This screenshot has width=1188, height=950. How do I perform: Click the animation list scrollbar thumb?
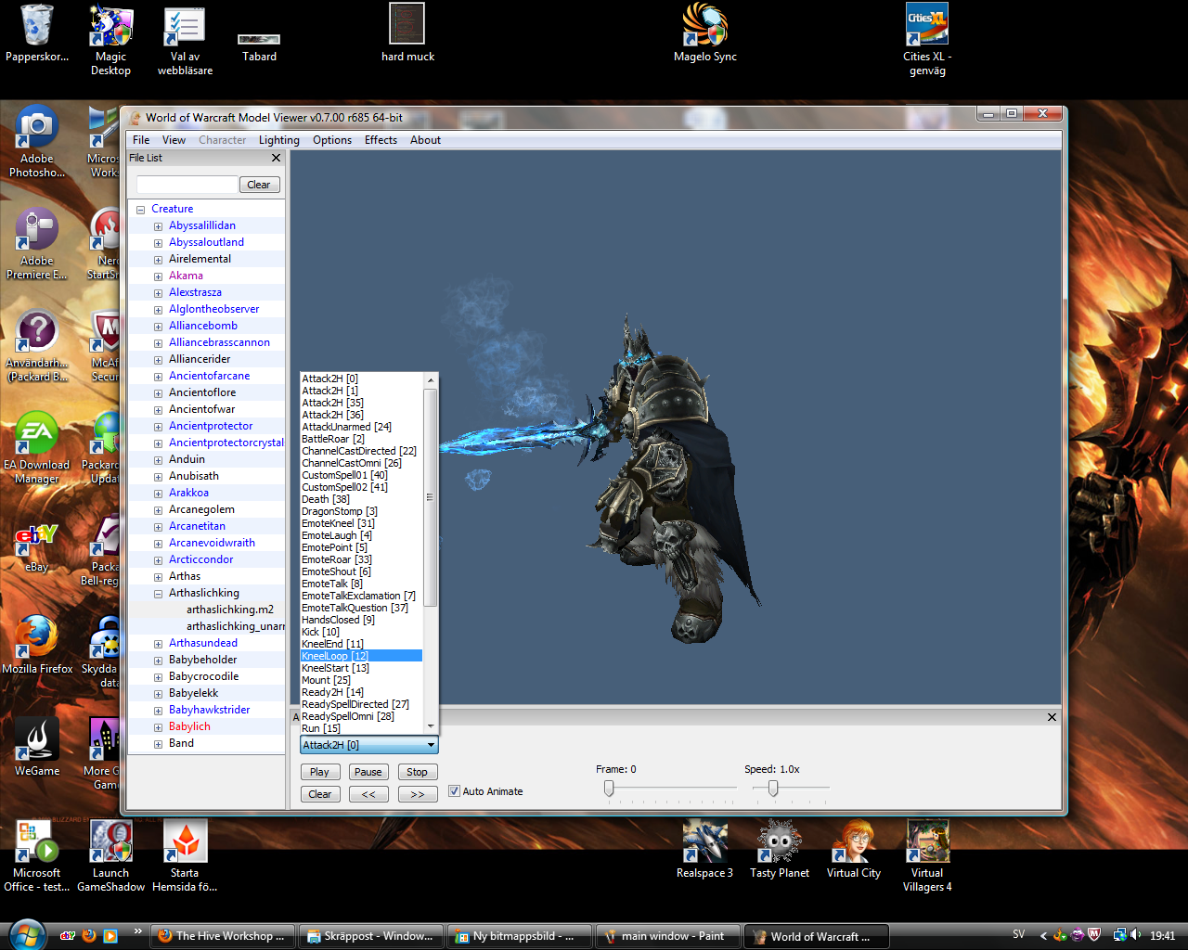(430, 497)
